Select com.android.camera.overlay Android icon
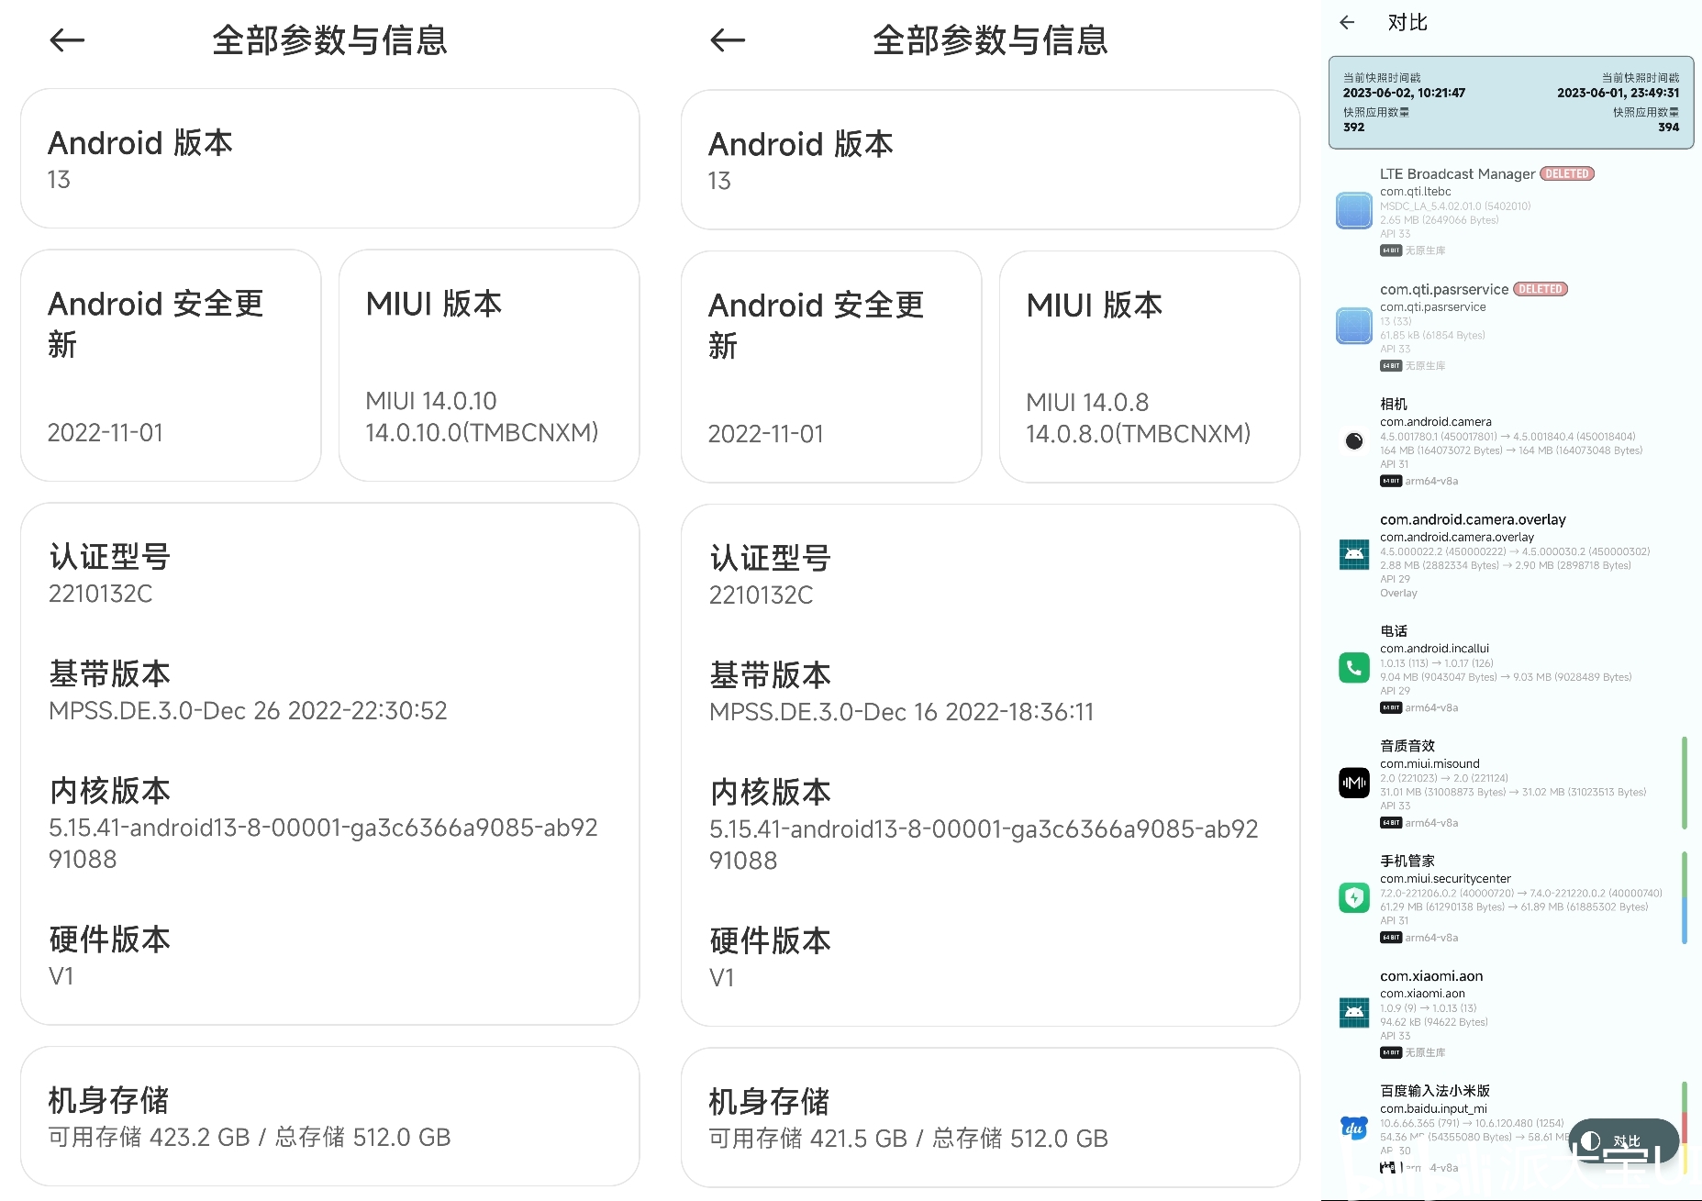 [x=1354, y=555]
